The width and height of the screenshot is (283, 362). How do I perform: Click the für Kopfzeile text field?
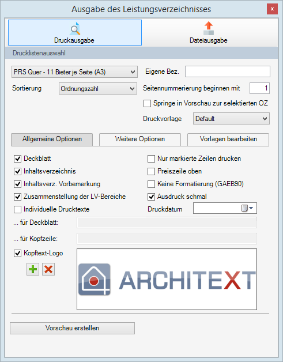click(167, 239)
